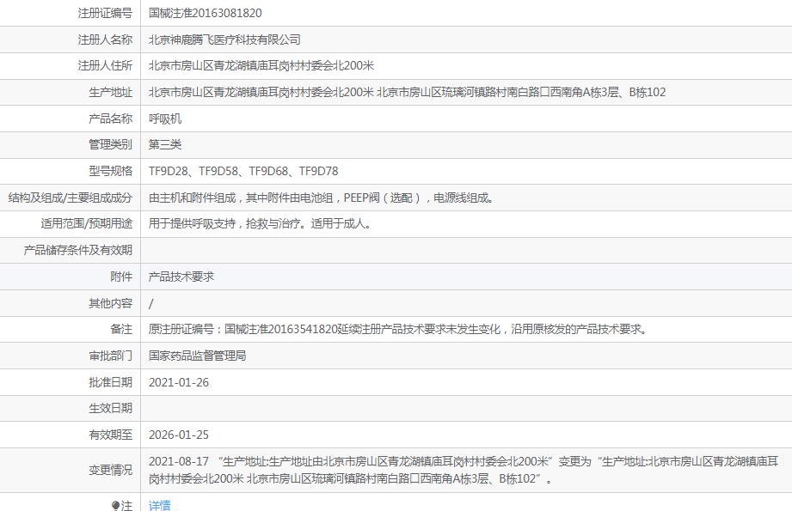
Task: Click management class 第三类
Action: click(165, 145)
